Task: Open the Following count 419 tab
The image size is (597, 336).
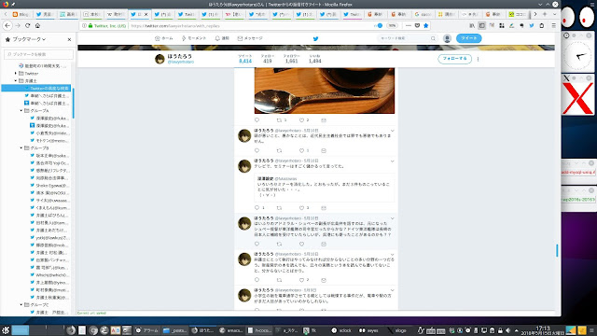Action: (x=268, y=59)
